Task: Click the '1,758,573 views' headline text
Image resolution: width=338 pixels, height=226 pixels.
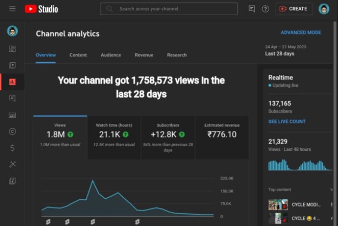Action: pos(165,80)
